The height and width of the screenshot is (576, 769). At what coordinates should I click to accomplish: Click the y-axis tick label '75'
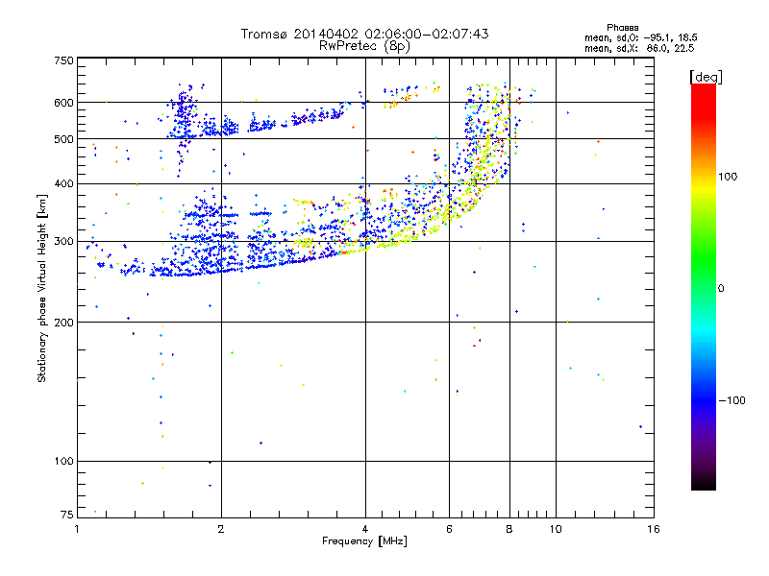coord(67,515)
